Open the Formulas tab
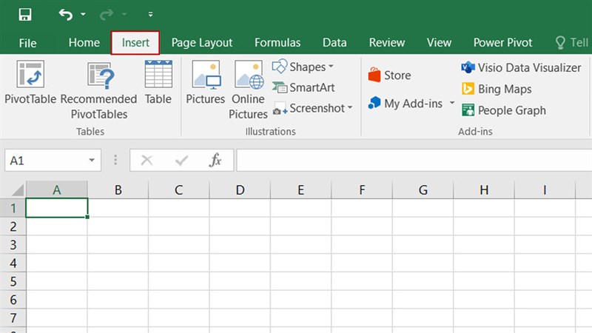 277,43
